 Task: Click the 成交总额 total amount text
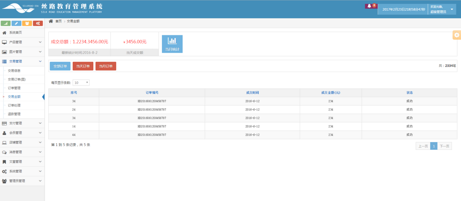click(x=79, y=42)
